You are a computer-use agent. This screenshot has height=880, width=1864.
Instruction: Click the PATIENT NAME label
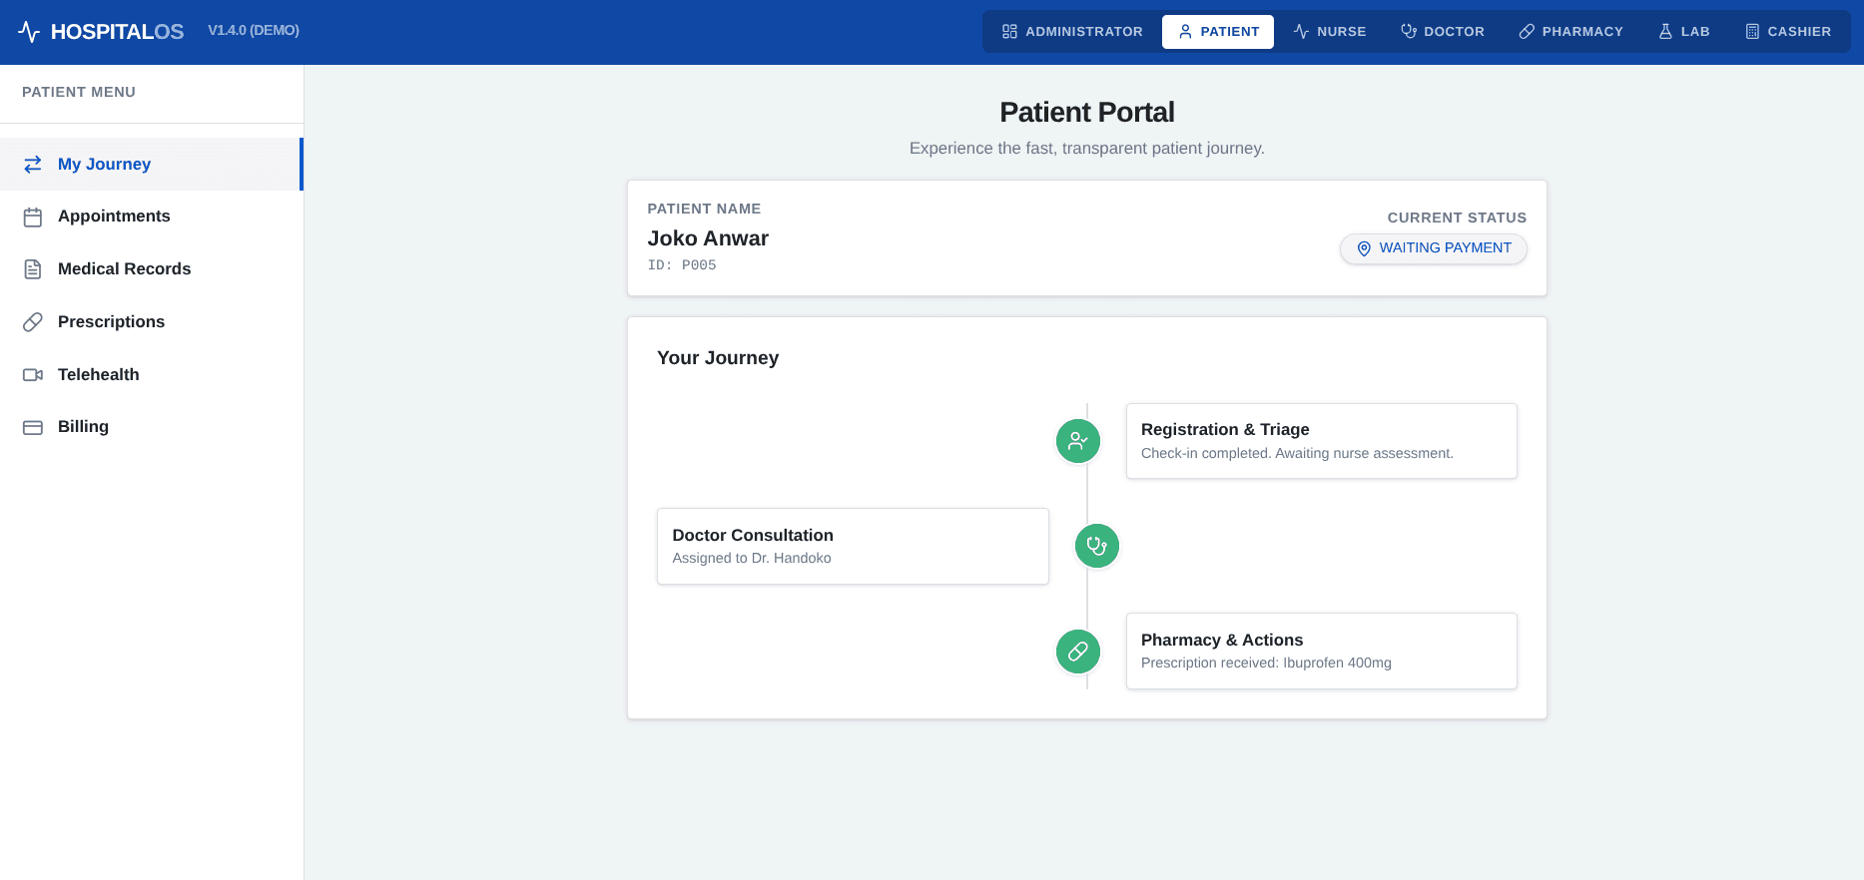[704, 209]
